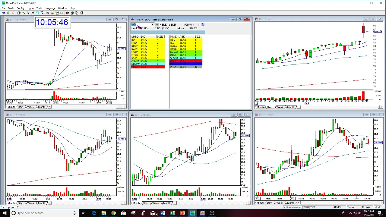Click the Windows Start button
Viewport: 386px width, 217px height.
5,213
